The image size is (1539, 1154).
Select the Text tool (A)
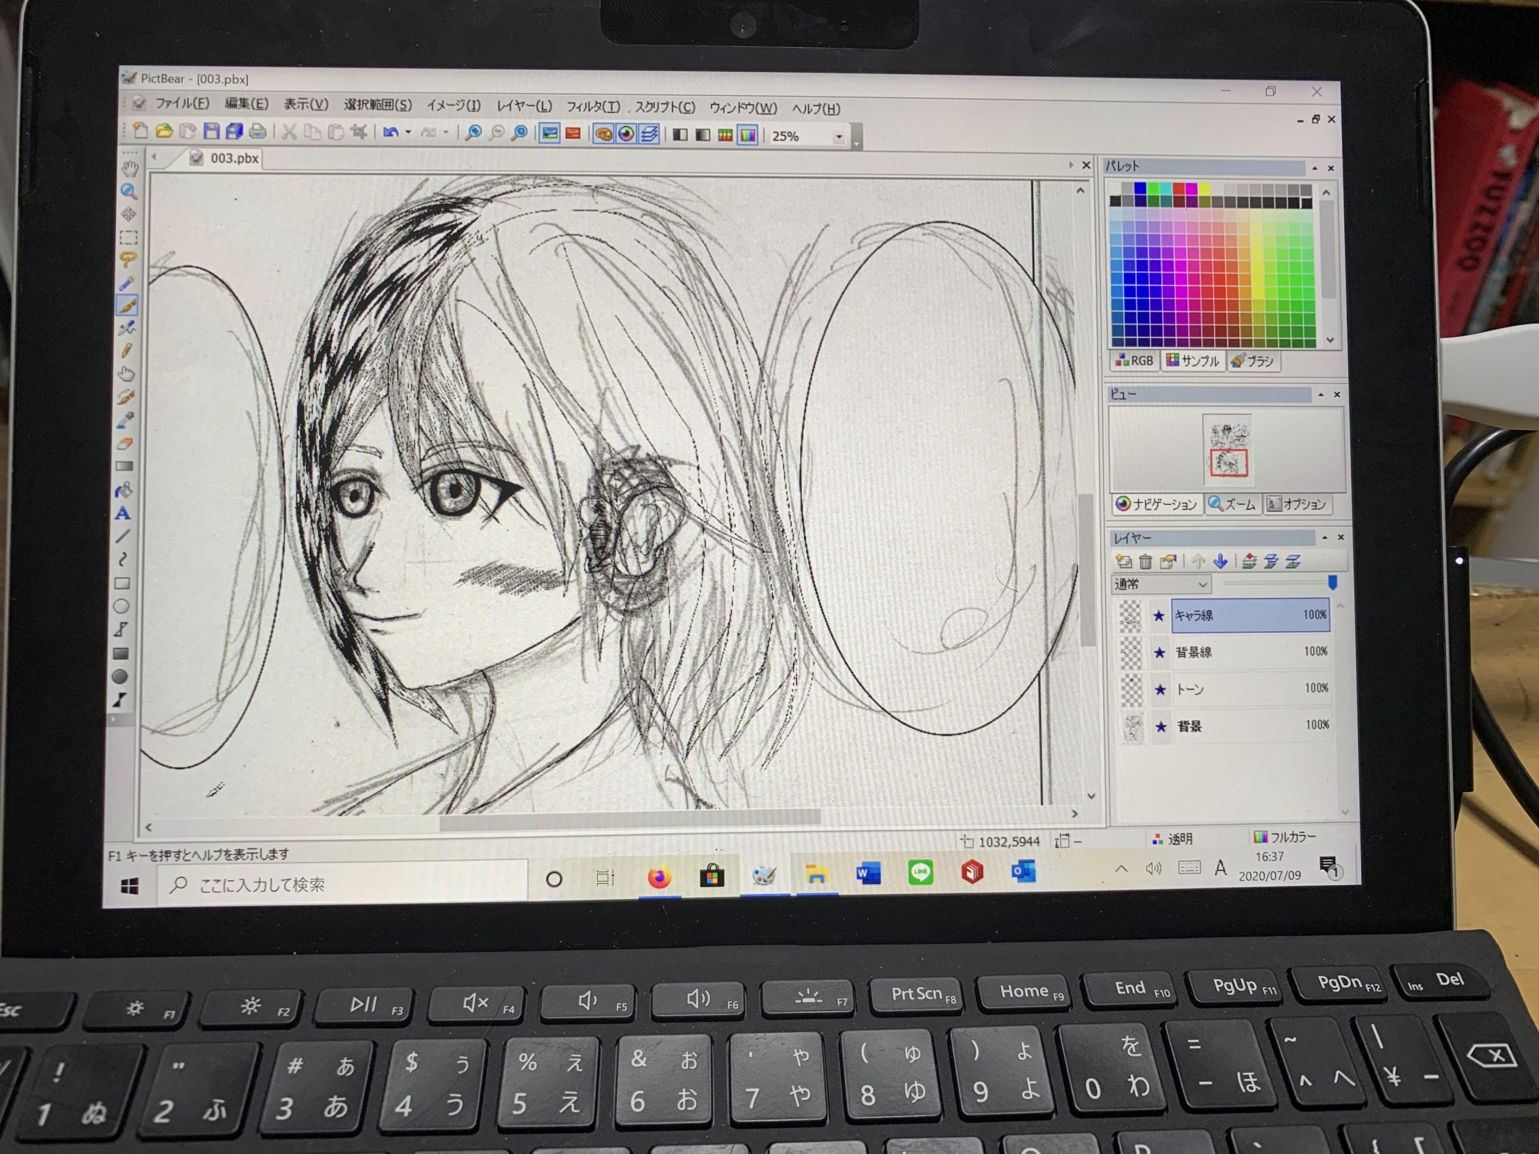(123, 513)
